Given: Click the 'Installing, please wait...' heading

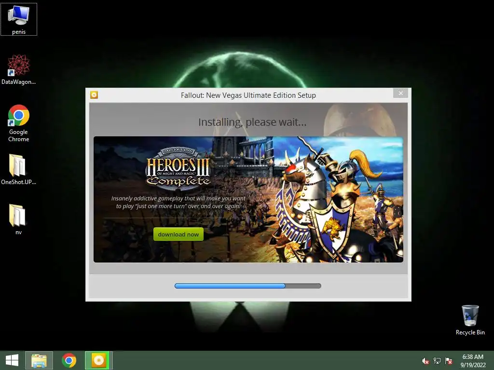Looking at the screenshot, I should point(252,122).
